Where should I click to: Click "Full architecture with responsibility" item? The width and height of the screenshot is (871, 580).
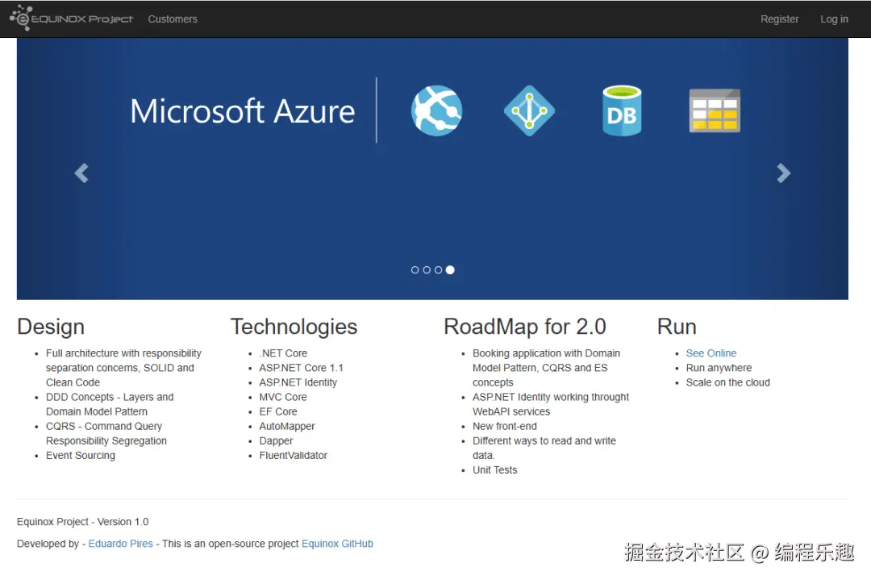(123, 353)
